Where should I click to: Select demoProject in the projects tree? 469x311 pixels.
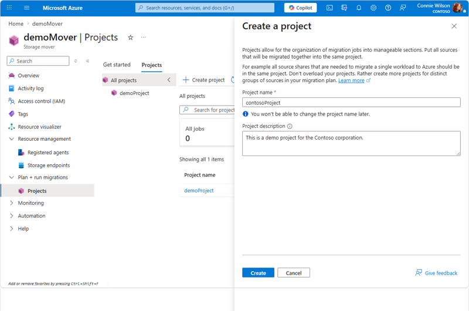point(134,93)
